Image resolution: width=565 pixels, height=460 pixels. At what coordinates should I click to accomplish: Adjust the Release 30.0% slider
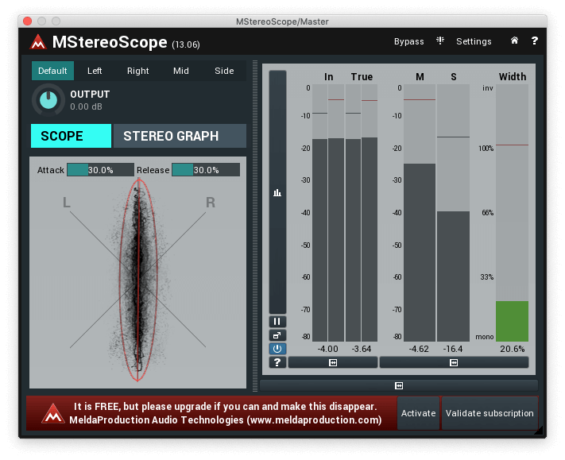[x=206, y=170]
